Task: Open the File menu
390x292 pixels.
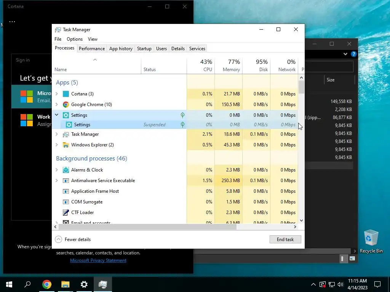Action: 58,39
